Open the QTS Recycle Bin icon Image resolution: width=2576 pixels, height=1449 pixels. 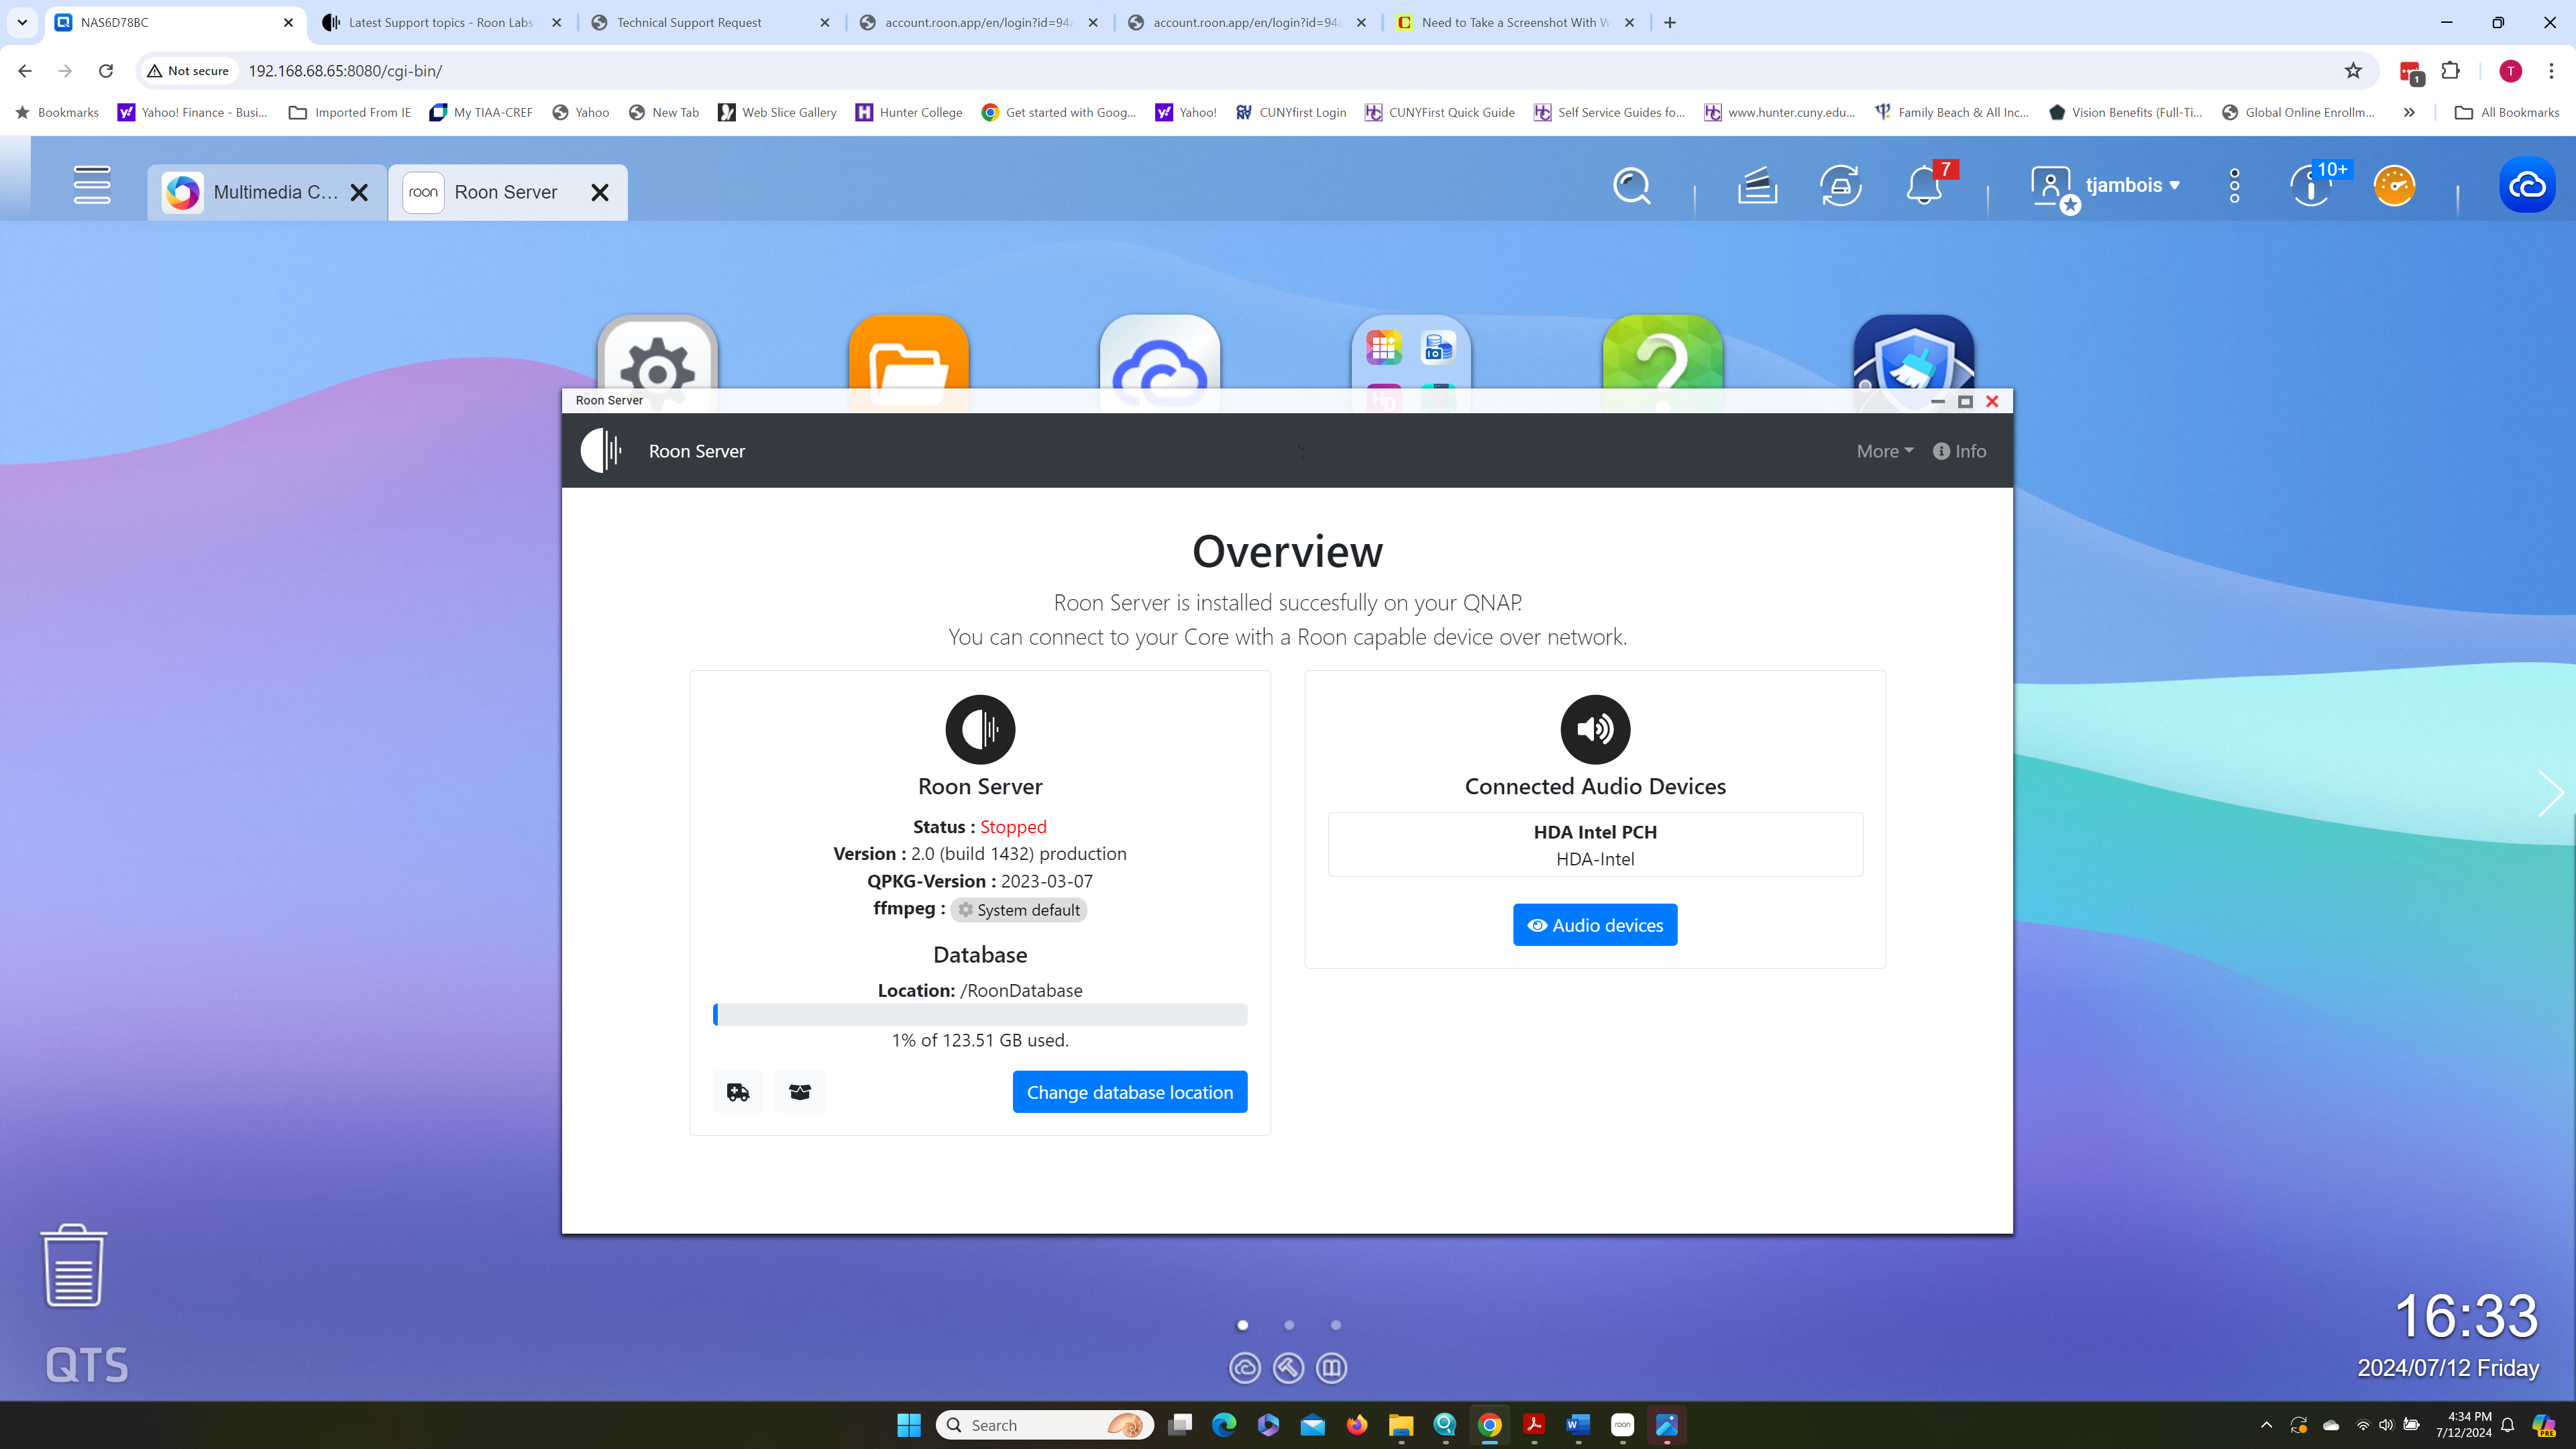[73, 1265]
